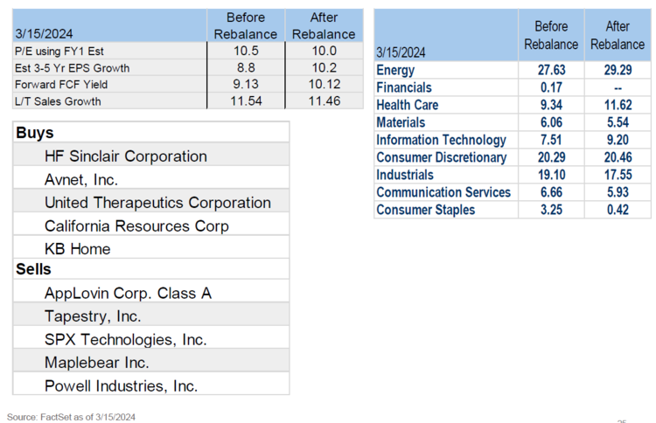Click the Health Care sector label

click(x=407, y=105)
